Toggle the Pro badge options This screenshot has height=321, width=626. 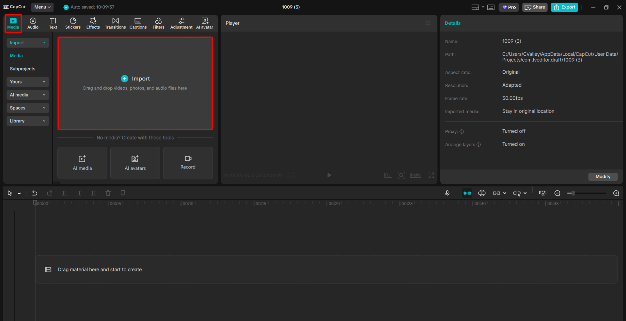pyautogui.click(x=509, y=7)
